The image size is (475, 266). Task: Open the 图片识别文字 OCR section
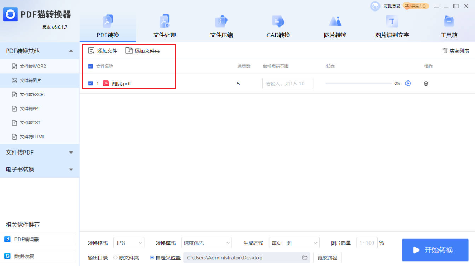click(392, 27)
